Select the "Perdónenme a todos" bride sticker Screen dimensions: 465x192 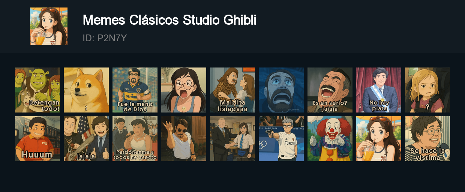point(135,139)
